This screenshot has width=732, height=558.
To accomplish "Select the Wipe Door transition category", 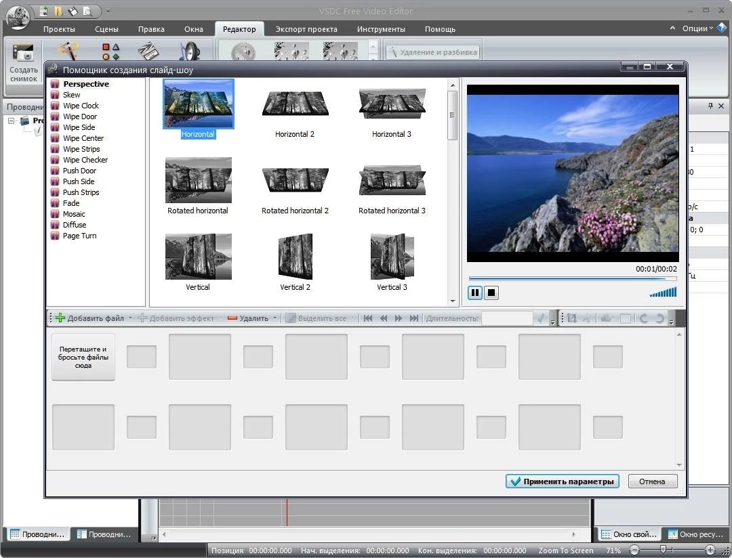I will (x=80, y=116).
